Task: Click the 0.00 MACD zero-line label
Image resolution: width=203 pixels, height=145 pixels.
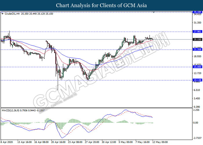Action: tap(195, 123)
